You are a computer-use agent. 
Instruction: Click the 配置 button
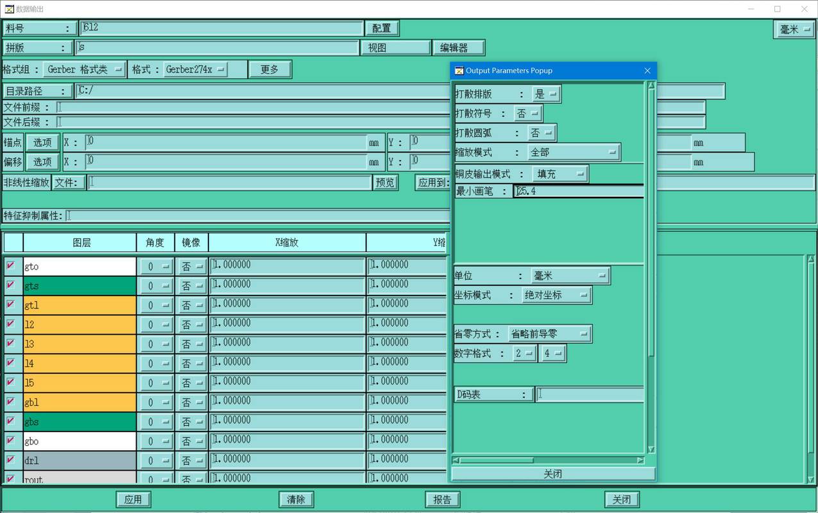(x=382, y=28)
